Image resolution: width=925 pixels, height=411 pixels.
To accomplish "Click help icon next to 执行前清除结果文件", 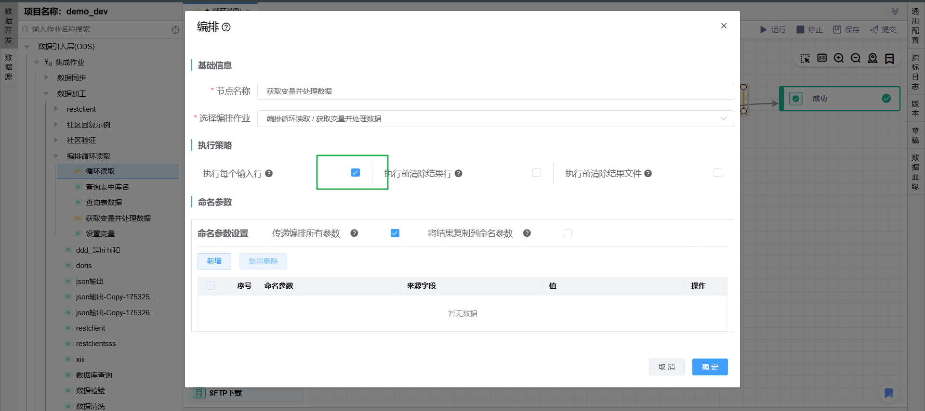I will coord(648,173).
